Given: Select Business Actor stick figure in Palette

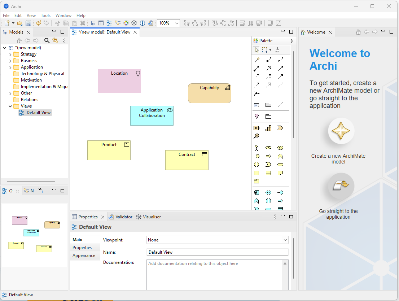Looking at the screenshot, I should tap(256, 148).
